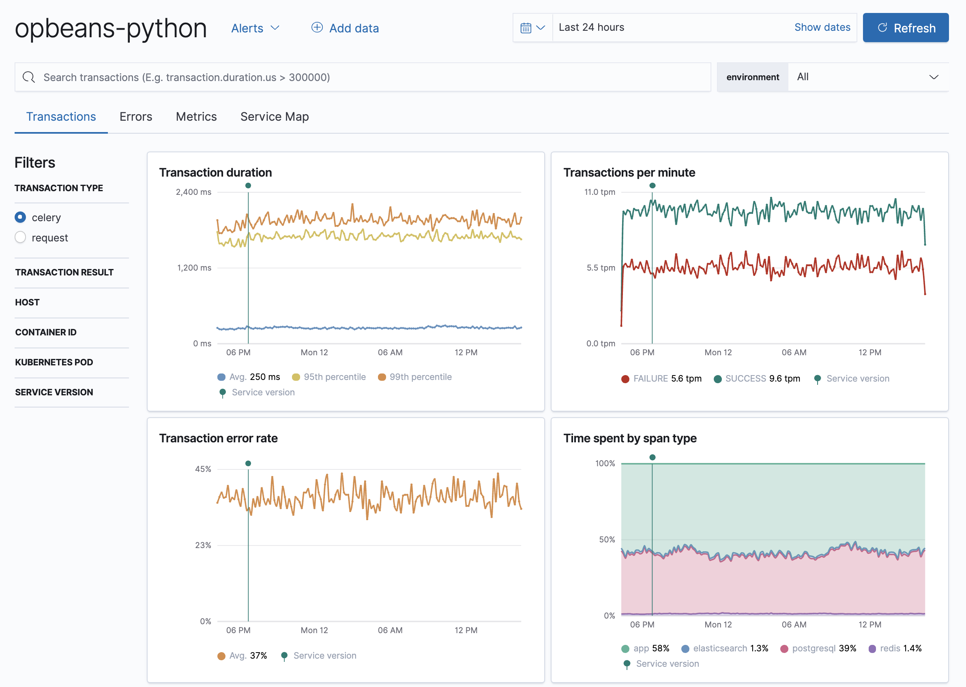Expand the KUBERNETES POD filter

[54, 362]
